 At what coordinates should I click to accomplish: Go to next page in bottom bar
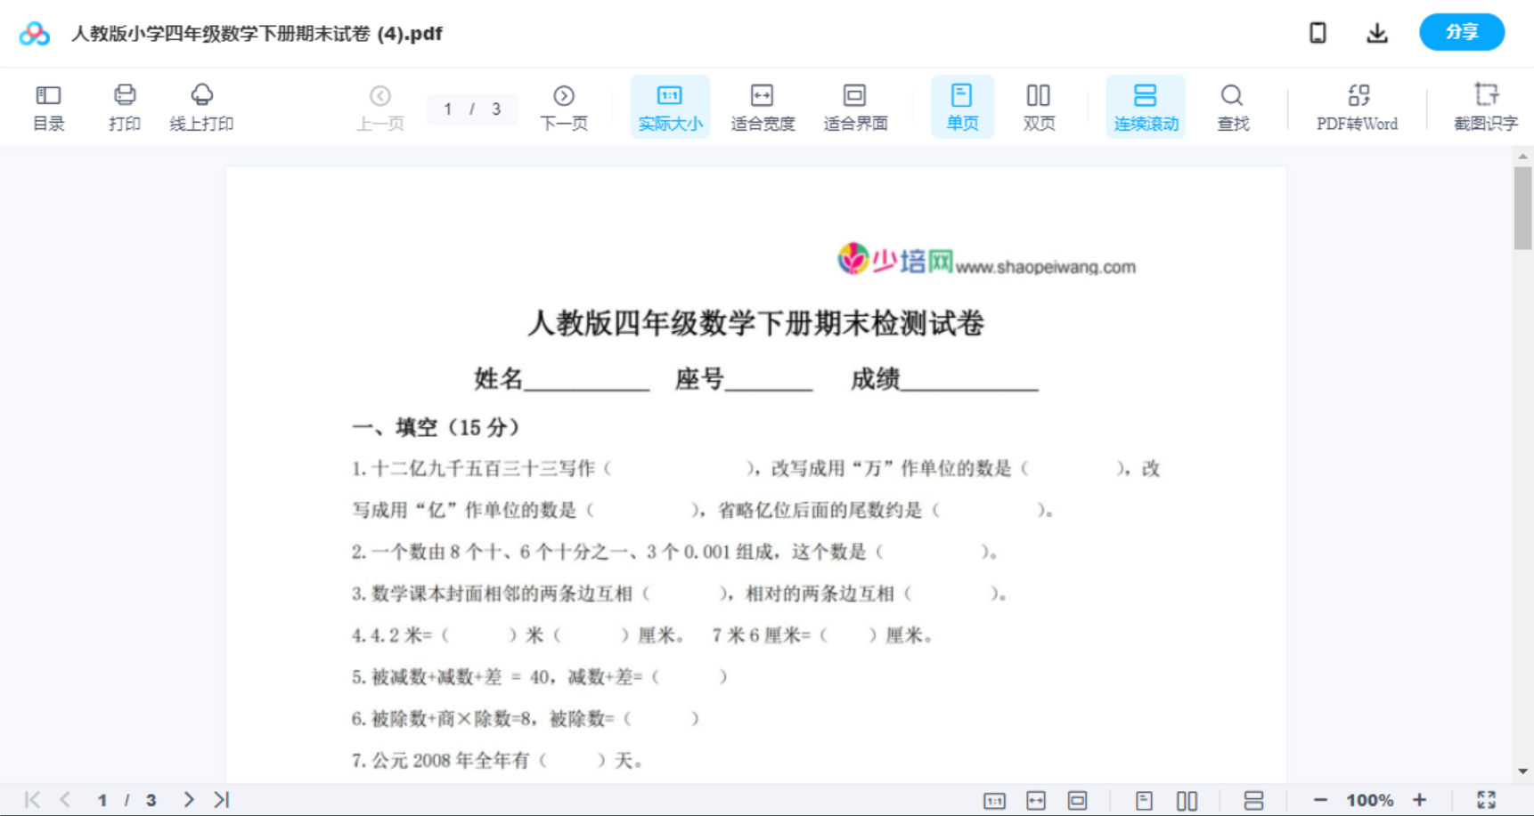click(188, 800)
